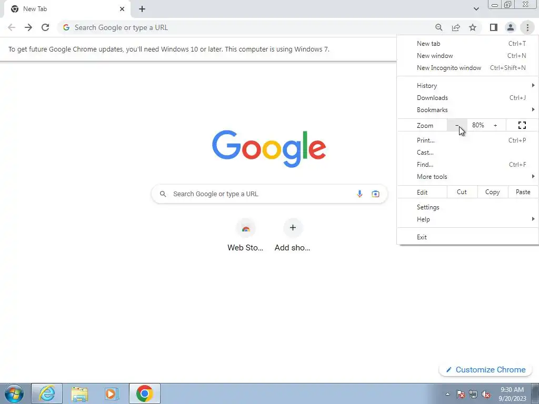Click the Forward navigation arrow
539x404 pixels.
point(28,27)
